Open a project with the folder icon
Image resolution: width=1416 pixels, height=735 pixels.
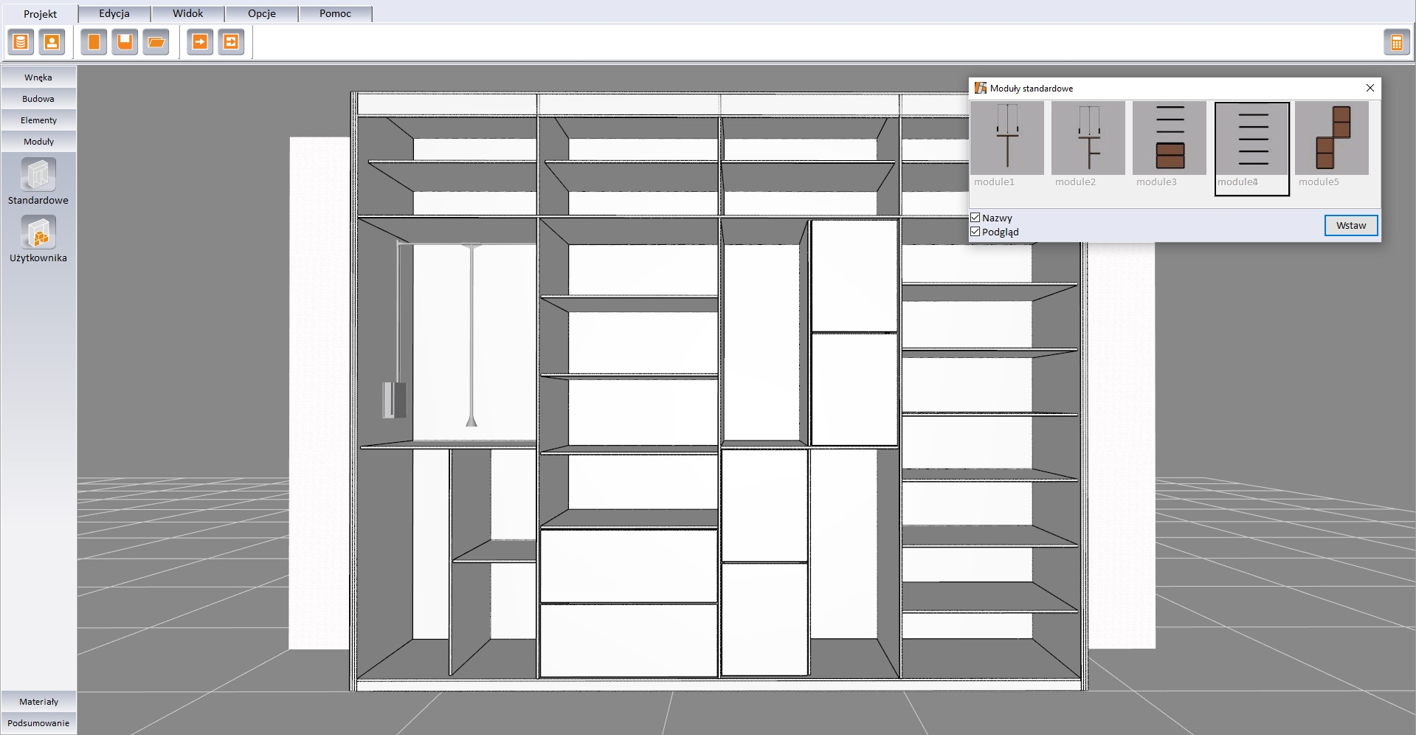coord(156,42)
